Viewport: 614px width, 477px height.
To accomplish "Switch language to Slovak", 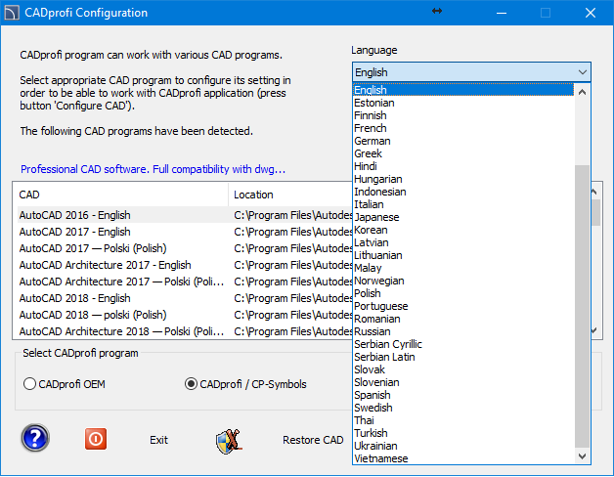I will [x=463, y=369].
